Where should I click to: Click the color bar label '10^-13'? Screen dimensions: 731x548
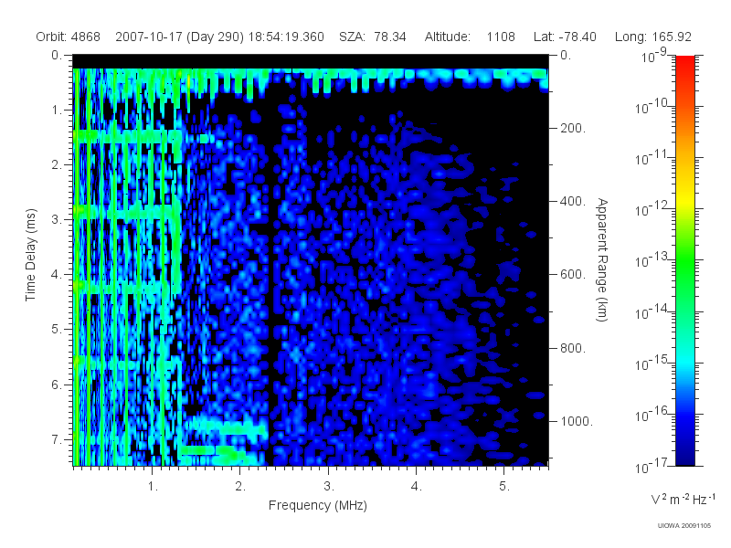tap(652, 260)
